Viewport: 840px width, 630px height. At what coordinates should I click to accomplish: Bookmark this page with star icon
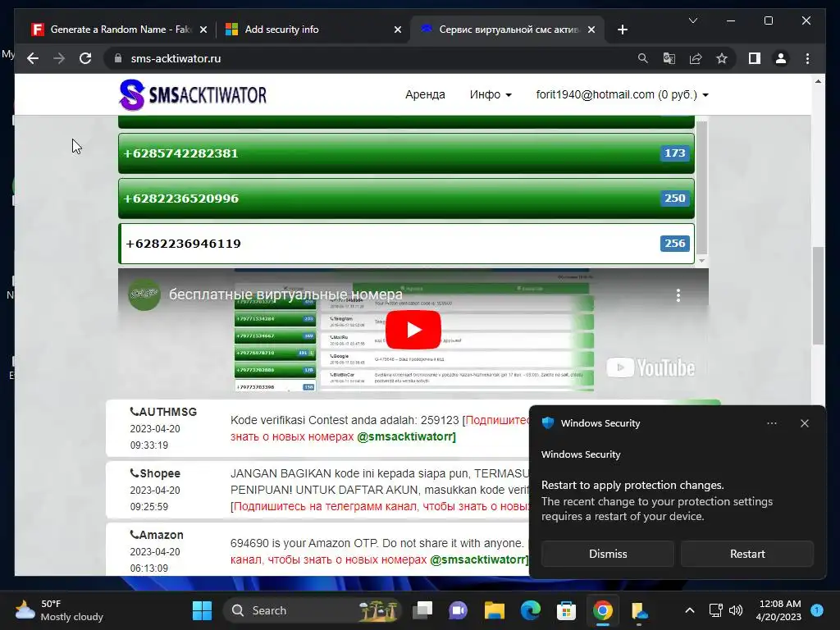[x=722, y=58]
